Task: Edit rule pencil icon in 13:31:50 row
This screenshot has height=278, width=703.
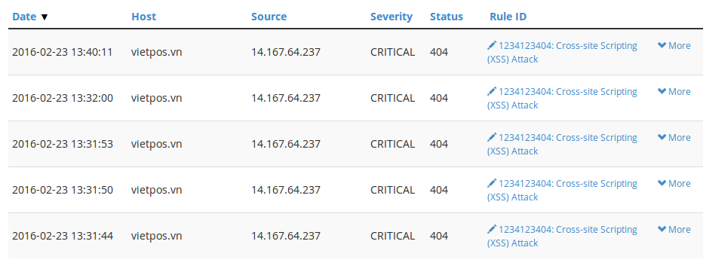Action: (492, 183)
